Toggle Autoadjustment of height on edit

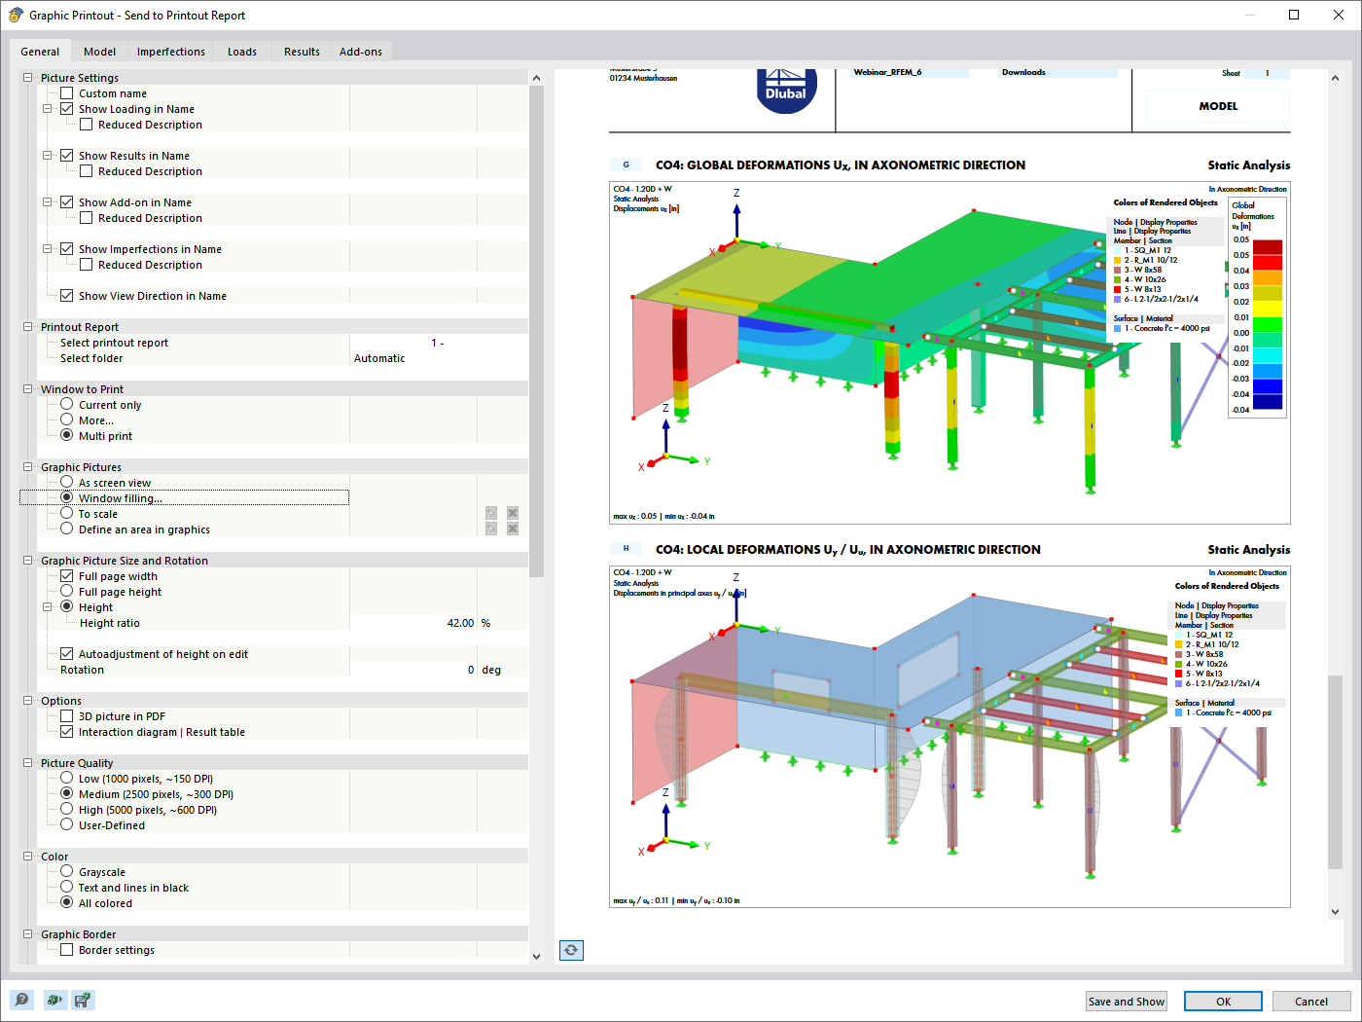click(67, 654)
